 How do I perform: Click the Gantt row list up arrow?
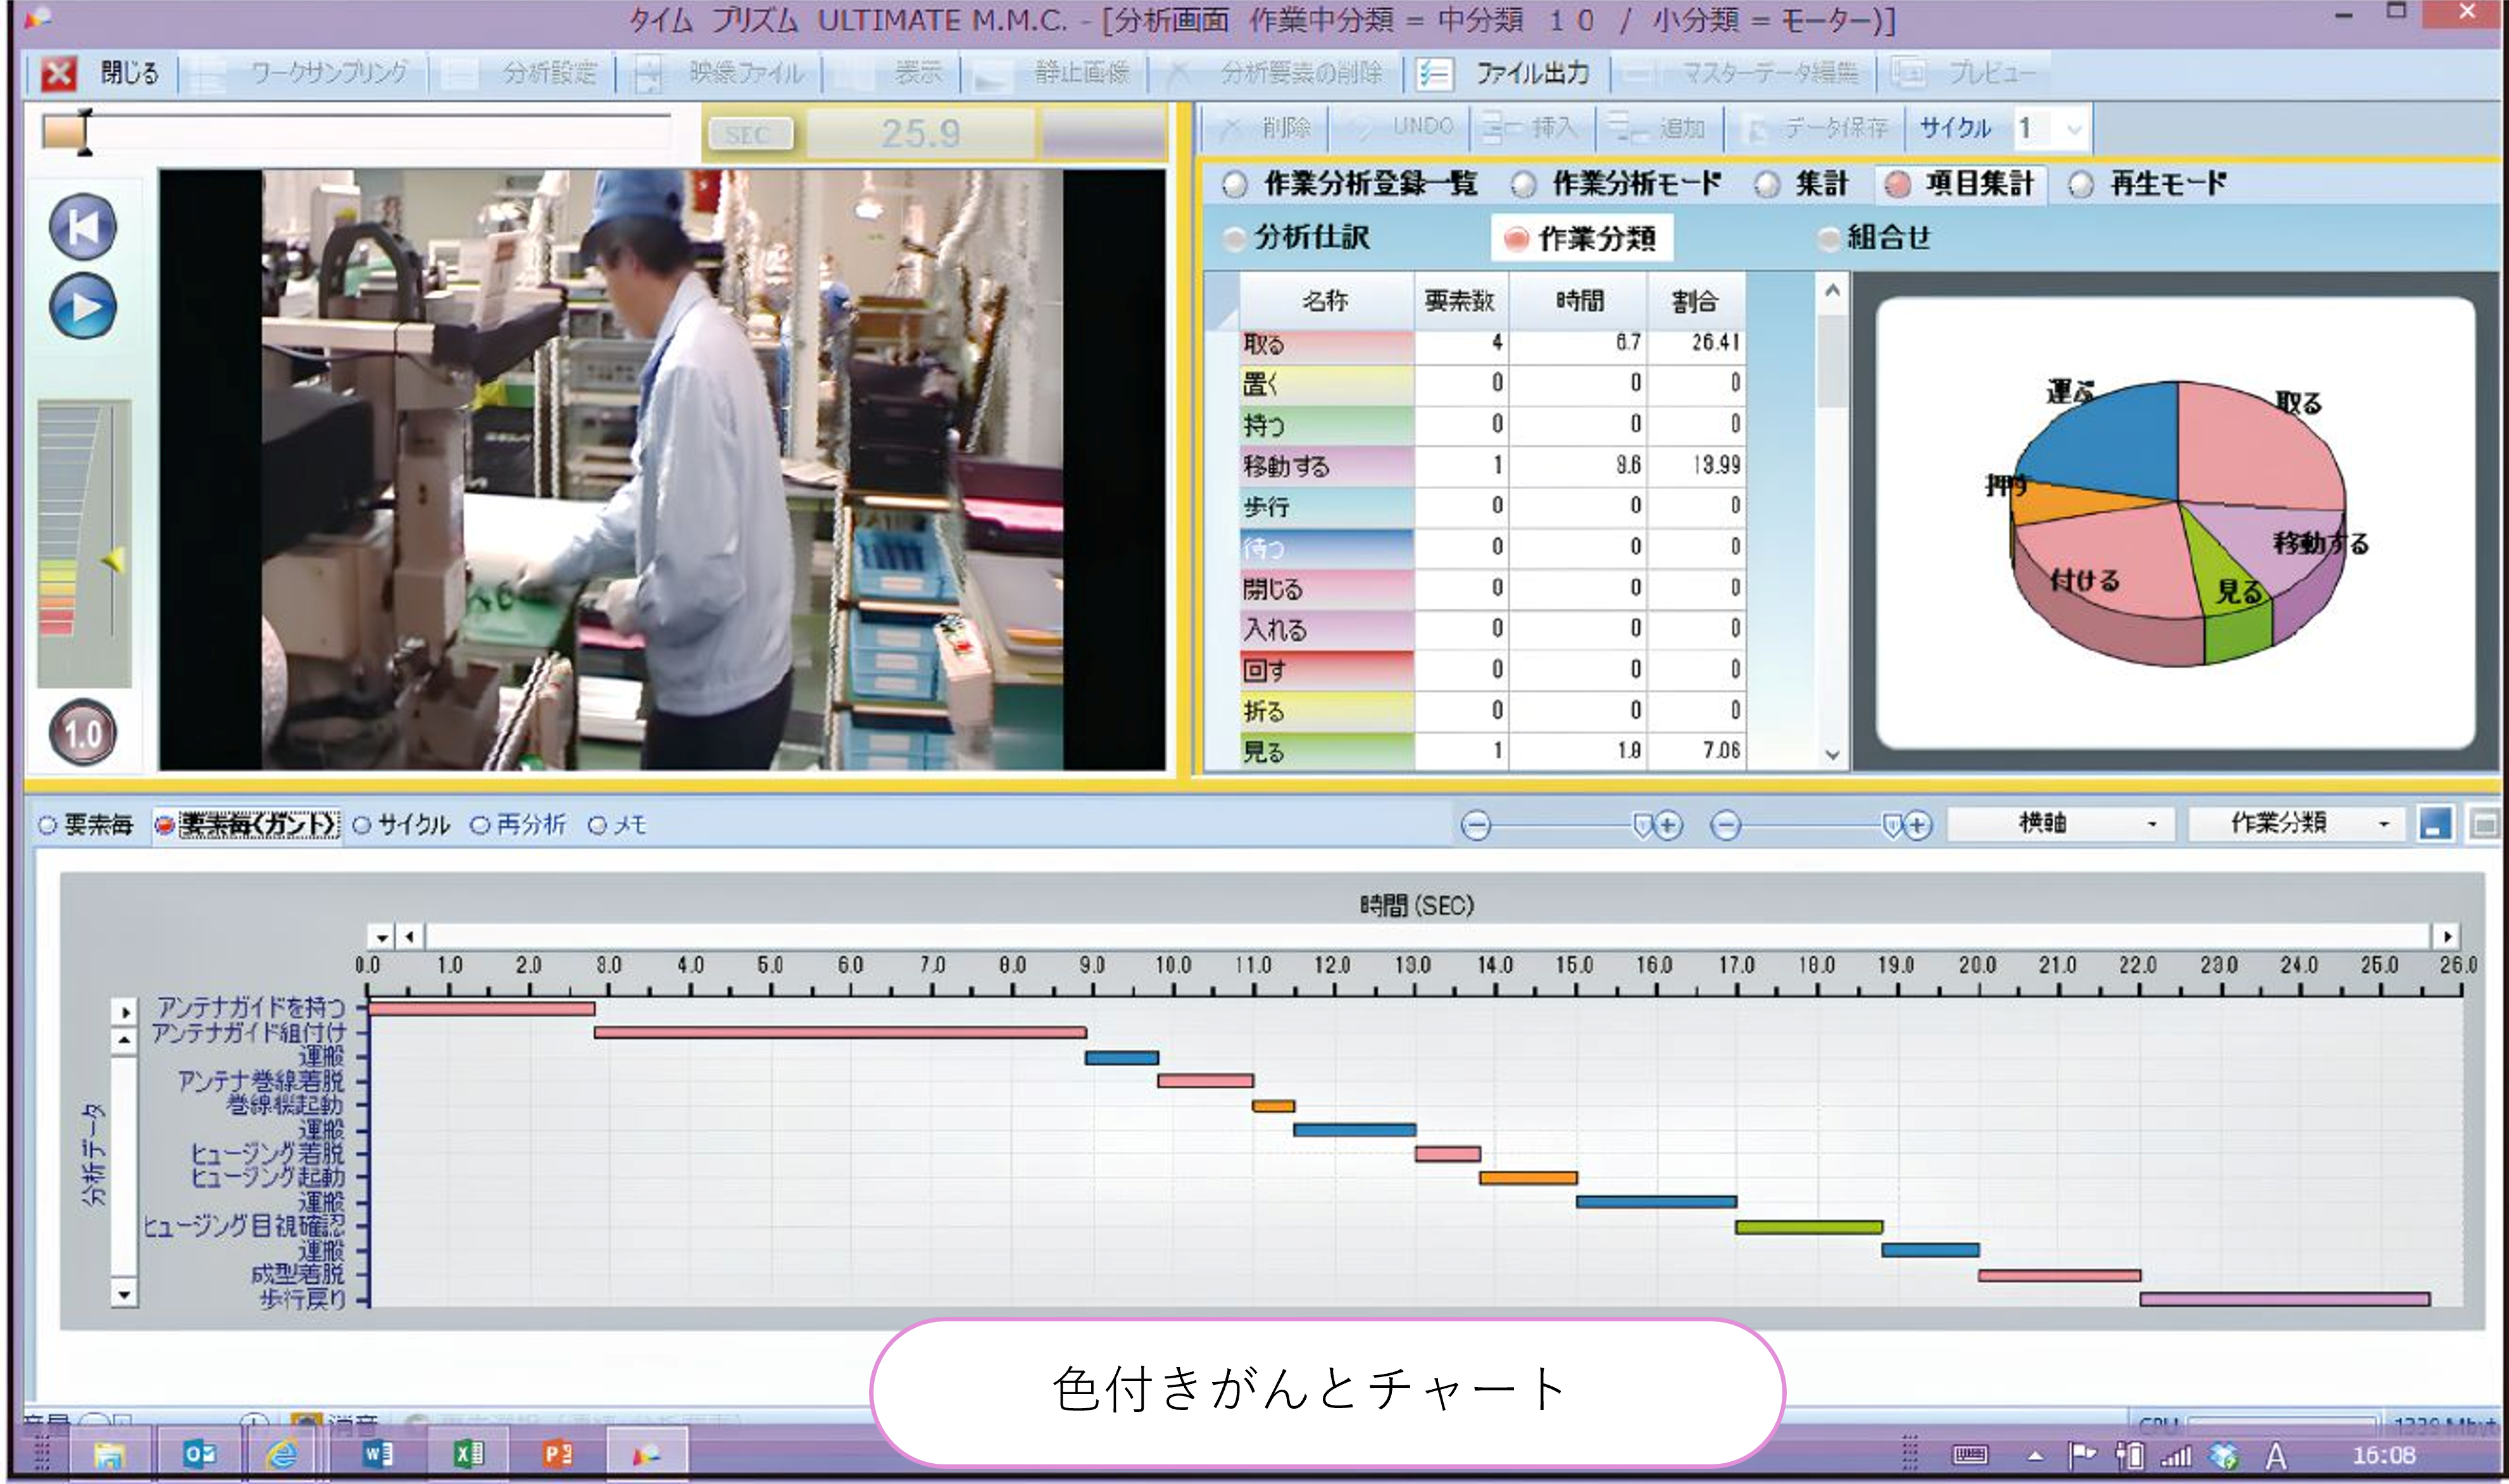(x=124, y=1040)
